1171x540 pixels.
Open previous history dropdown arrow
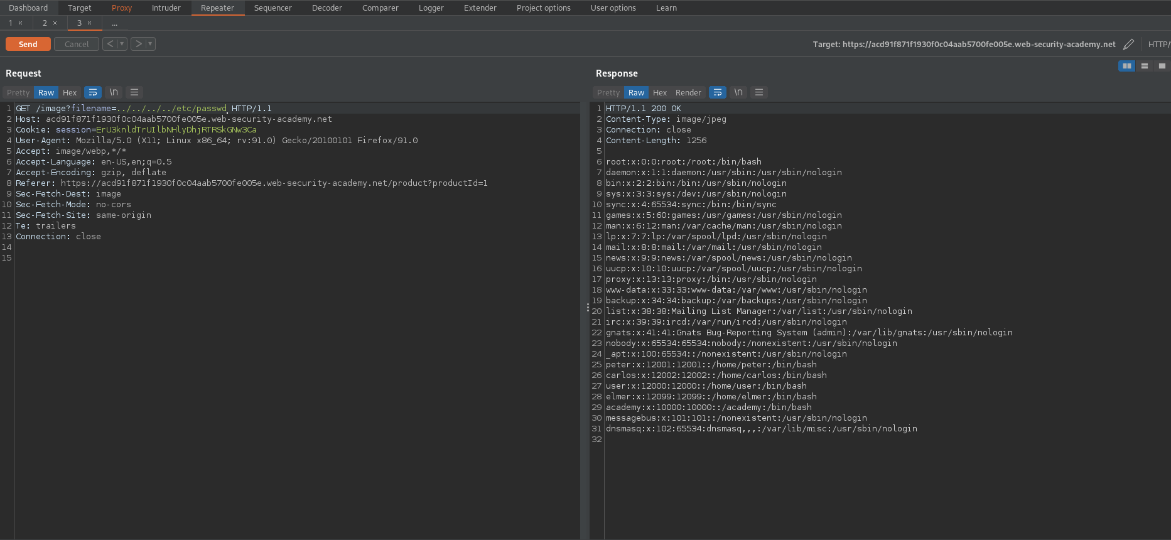pyautogui.click(x=122, y=44)
